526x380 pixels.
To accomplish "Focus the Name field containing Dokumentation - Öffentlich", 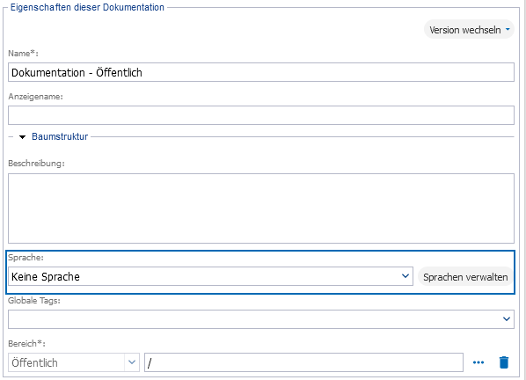I will pos(261,72).
